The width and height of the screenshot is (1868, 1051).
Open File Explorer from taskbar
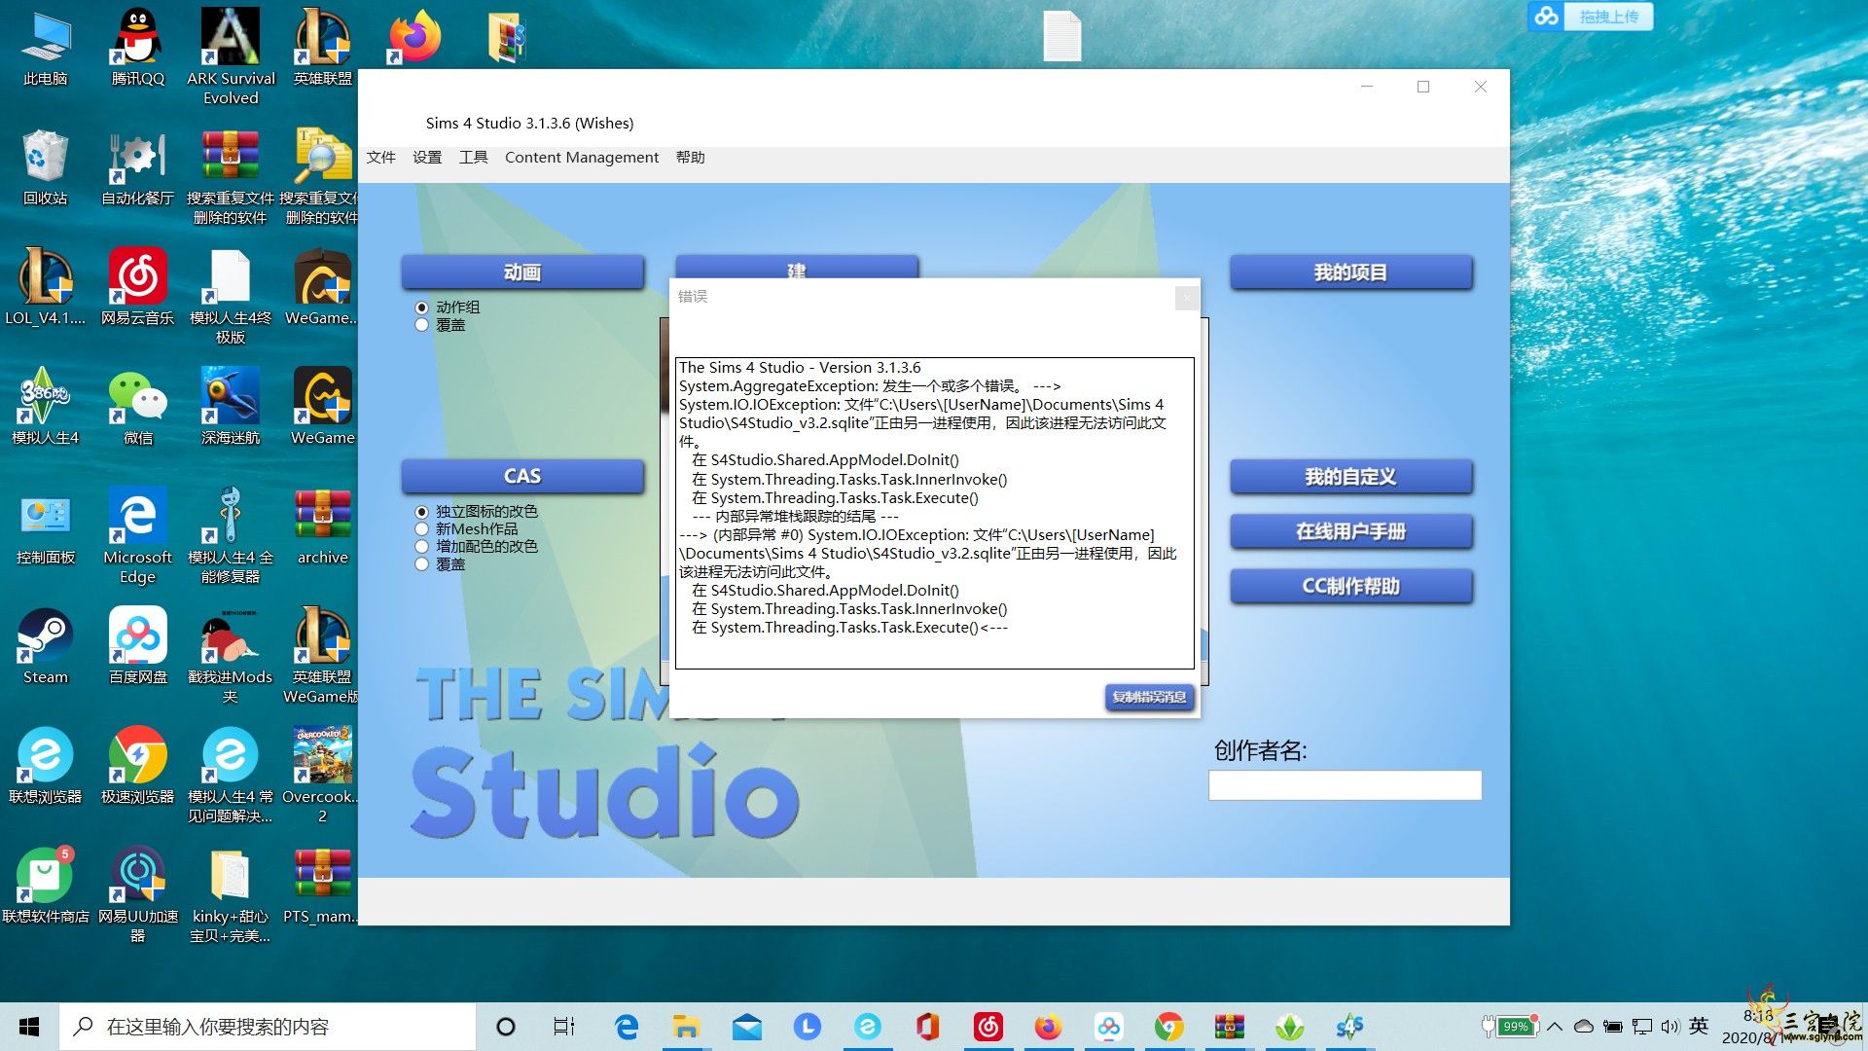[x=686, y=1027]
